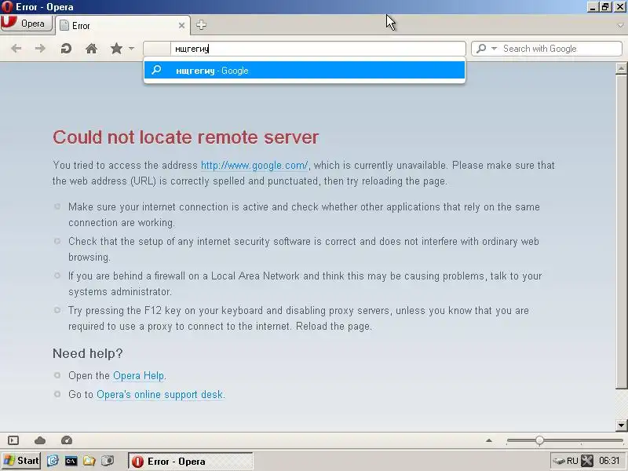The width and height of the screenshot is (628, 471).
Task: Open the folder quick launch icon
Action: coord(89,461)
